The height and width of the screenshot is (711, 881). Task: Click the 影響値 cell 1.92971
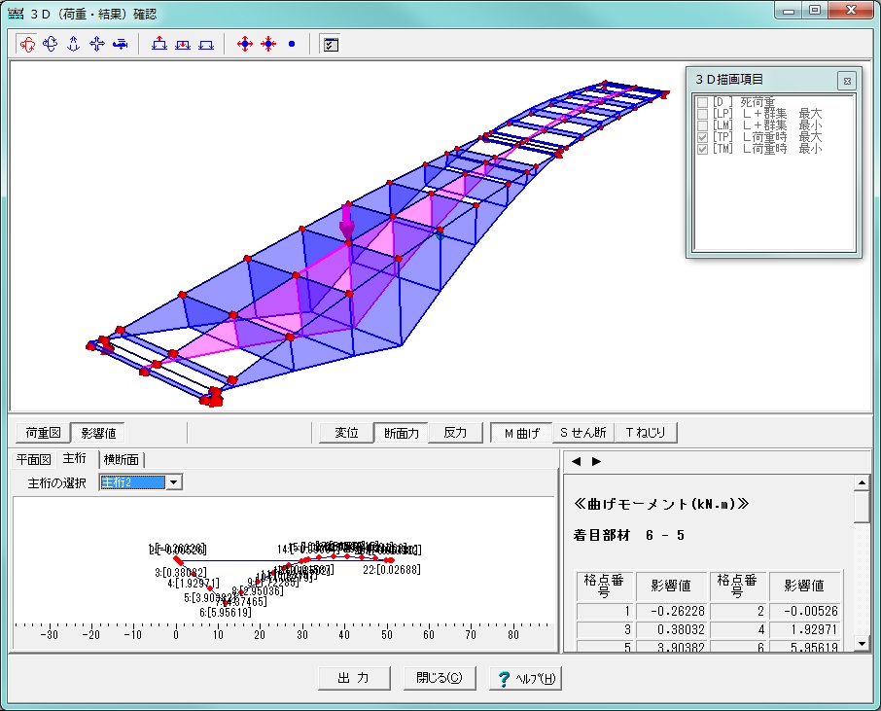click(805, 629)
